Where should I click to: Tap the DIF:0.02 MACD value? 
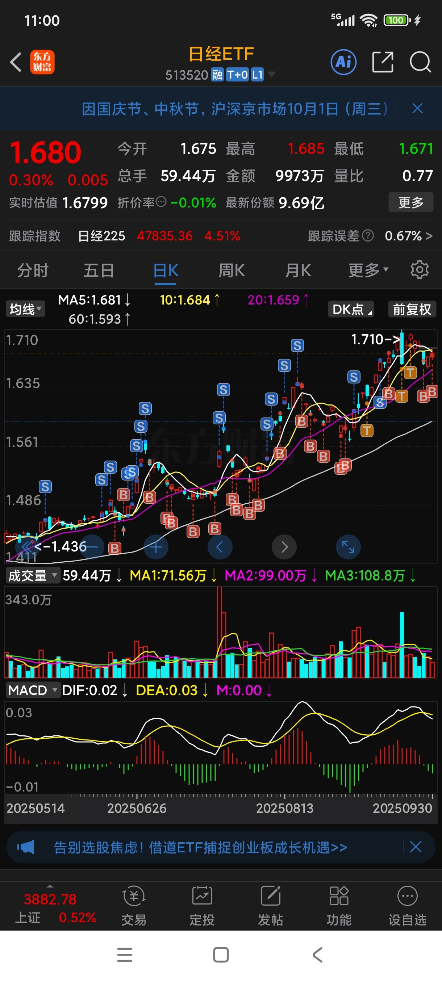[x=95, y=690]
